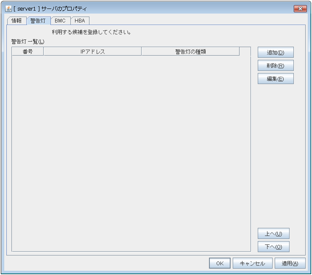
Task: Open the HBA tab
Action: point(80,21)
